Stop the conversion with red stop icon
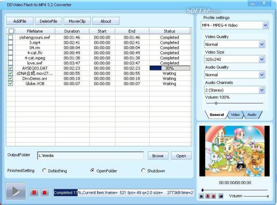The width and height of the screenshot is (277, 205). pos(45,192)
